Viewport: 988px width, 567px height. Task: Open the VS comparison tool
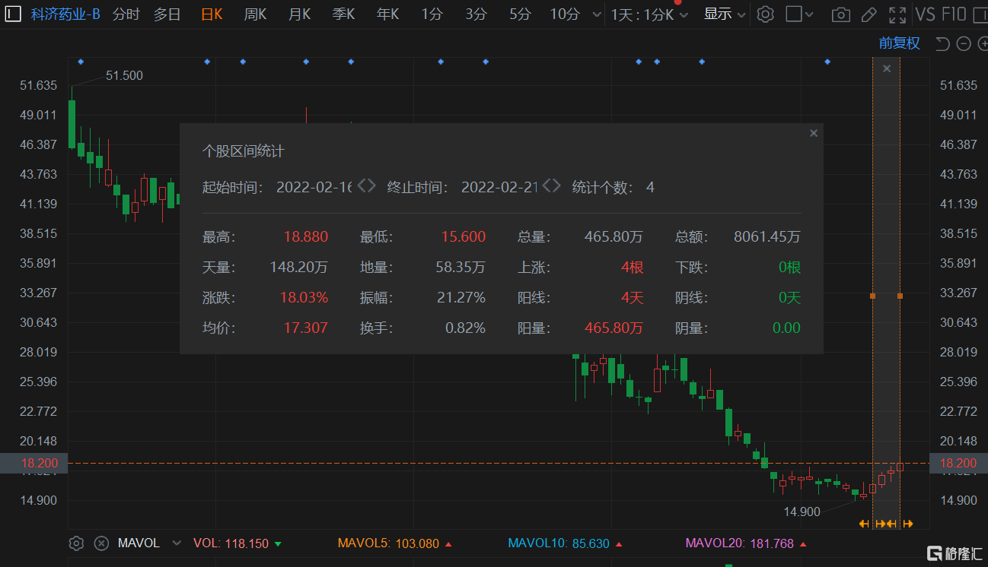925,14
